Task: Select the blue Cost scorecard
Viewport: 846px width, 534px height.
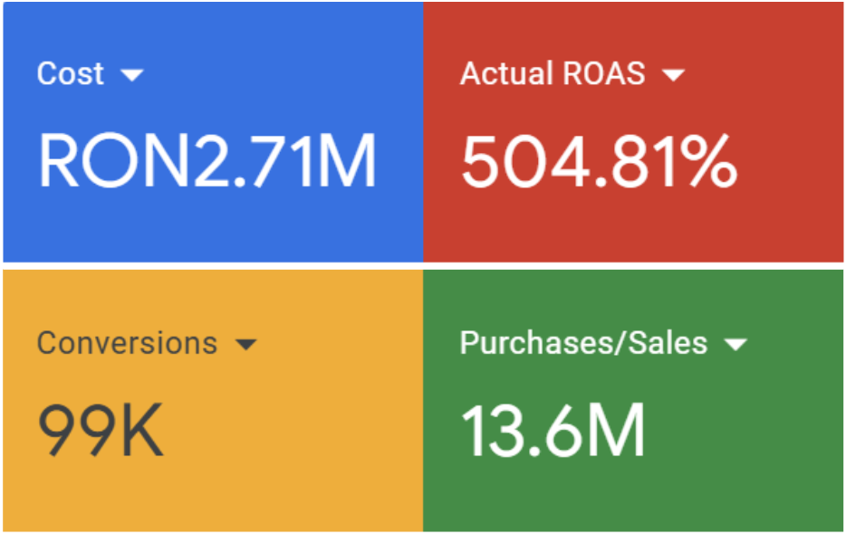Action: (x=213, y=131)
